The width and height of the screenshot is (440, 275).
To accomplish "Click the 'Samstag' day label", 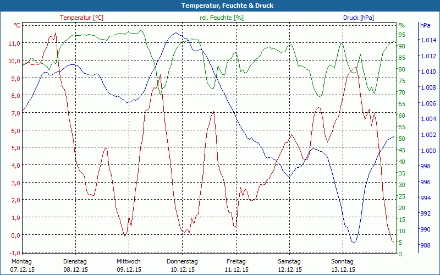I will pos(289,261).
